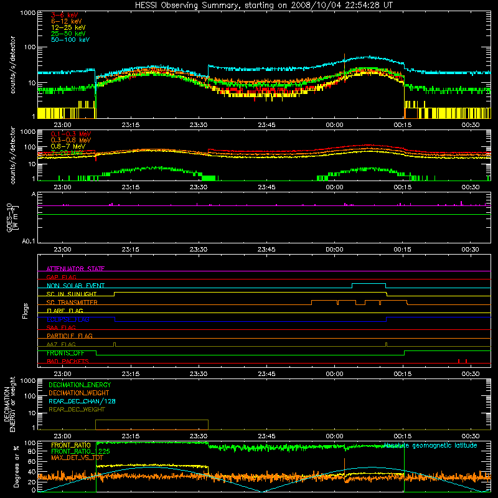Screen dimensions: 498x498
Task: Click the yellow FRONT_RATIO legend label
Action: 71,445
